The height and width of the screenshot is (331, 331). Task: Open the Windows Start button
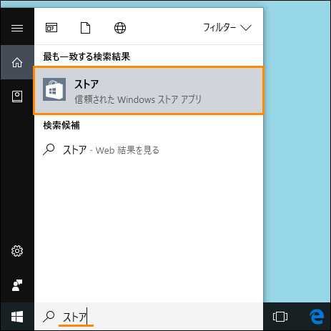17,317
